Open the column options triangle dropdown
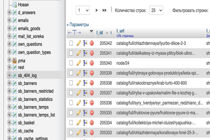Viewport: 210px width, 140px height. (x=91, y=31)
